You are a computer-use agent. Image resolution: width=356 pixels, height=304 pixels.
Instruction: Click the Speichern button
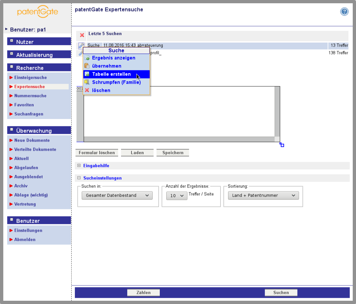pos(173,153)
